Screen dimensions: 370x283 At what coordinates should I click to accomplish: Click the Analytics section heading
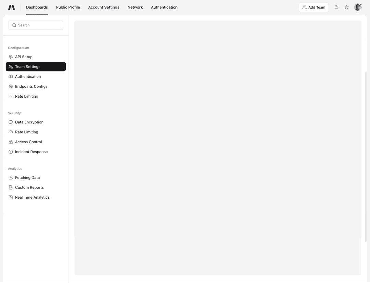15,169
